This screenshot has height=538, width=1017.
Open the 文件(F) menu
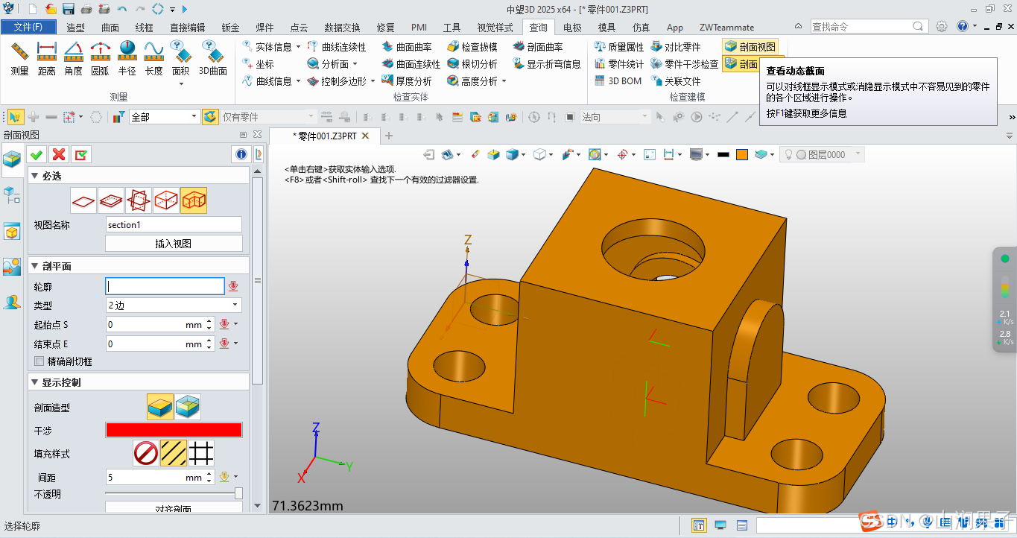(28, 27)
